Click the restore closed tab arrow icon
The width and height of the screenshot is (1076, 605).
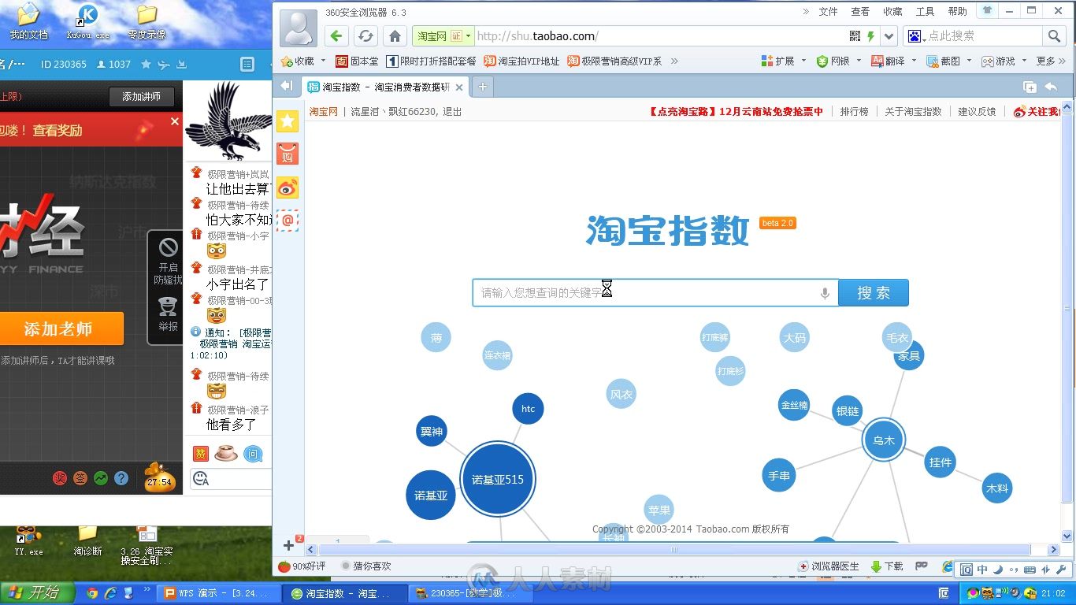[x=1051, y=87]
